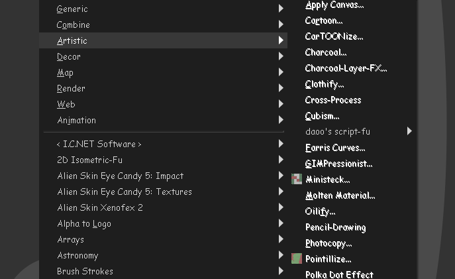
Task: Choose the Ministeck... filter
Action: click(328, 180)
